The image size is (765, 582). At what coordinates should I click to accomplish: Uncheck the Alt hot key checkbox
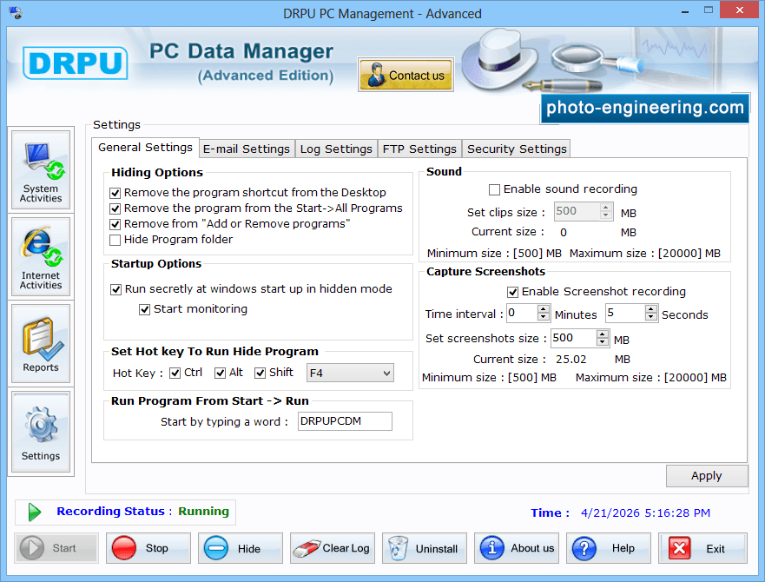(x=220, y=373)
